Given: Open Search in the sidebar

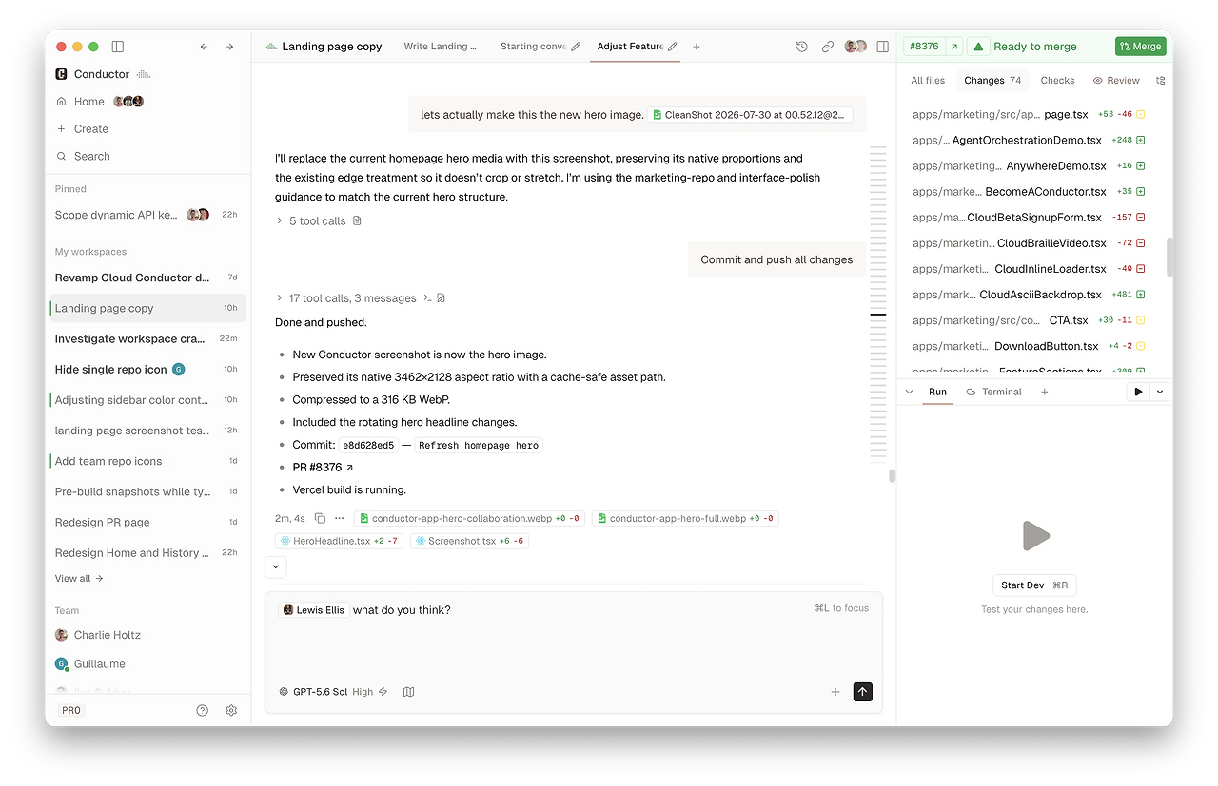Looking at the screenshot, I should point(92,156).
